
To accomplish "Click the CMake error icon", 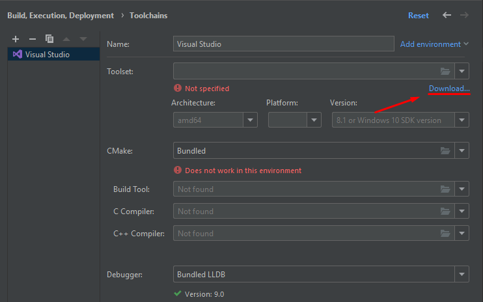I will [x=178, y=170].
